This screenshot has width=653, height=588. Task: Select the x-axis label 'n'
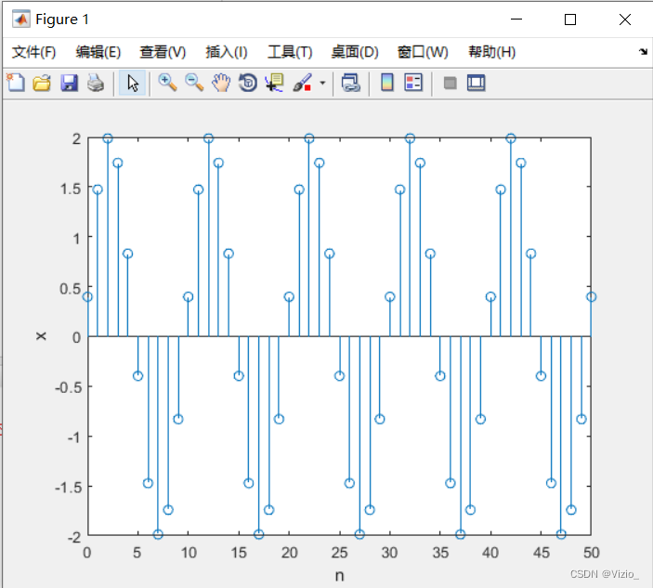click(339, 576)
